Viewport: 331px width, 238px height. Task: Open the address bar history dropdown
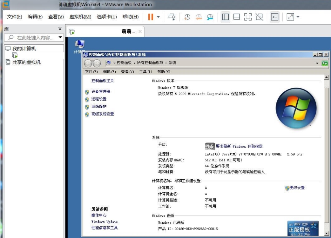tap(317, 63)
